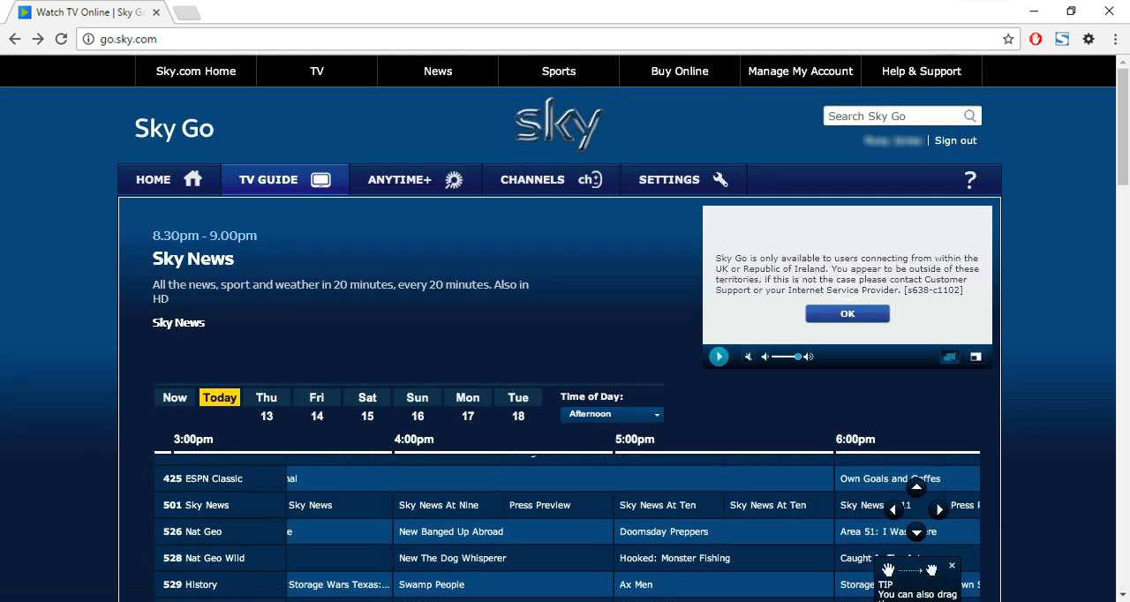Screen dimensions: 1130x602
Task: Click the guide scroll up arrow
Action: coord(916,487)
